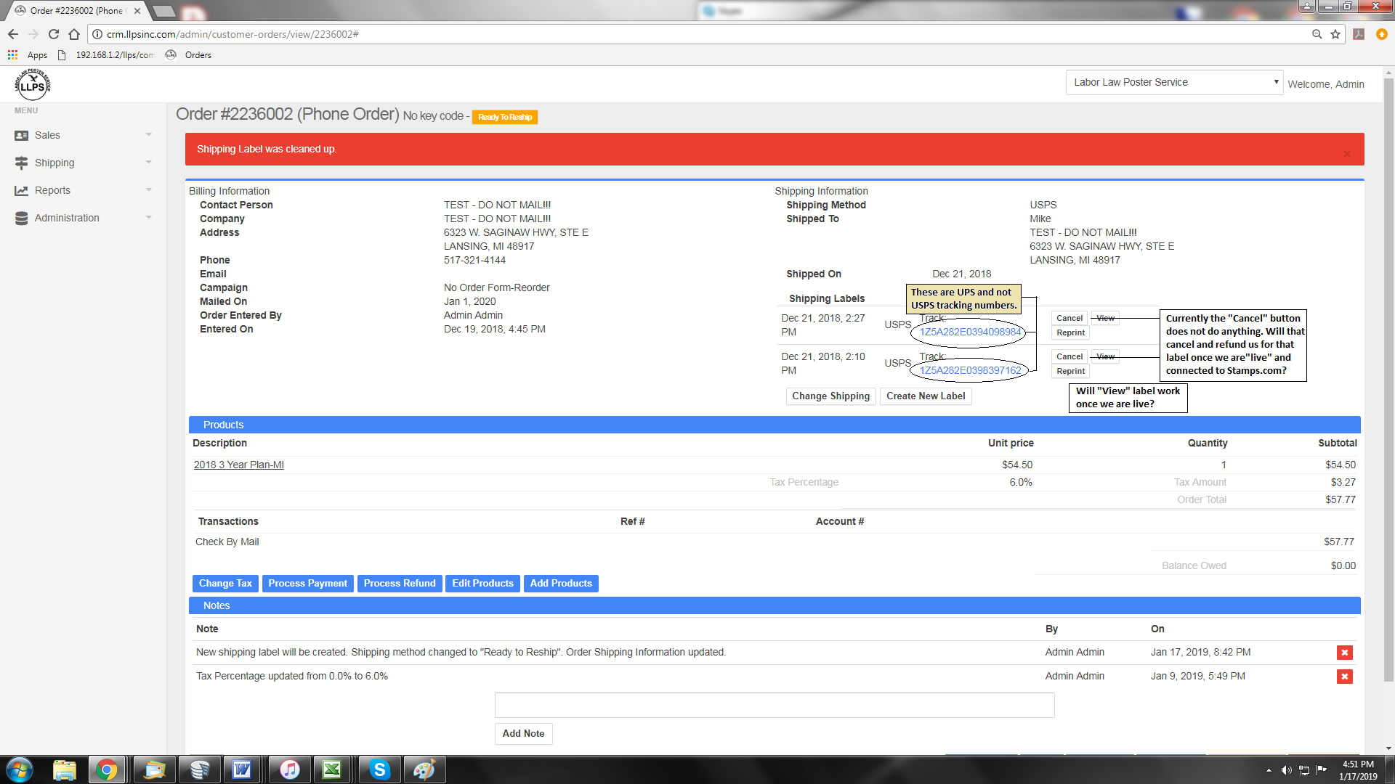Open the Shipping sidebar menu item

point(54,163)
